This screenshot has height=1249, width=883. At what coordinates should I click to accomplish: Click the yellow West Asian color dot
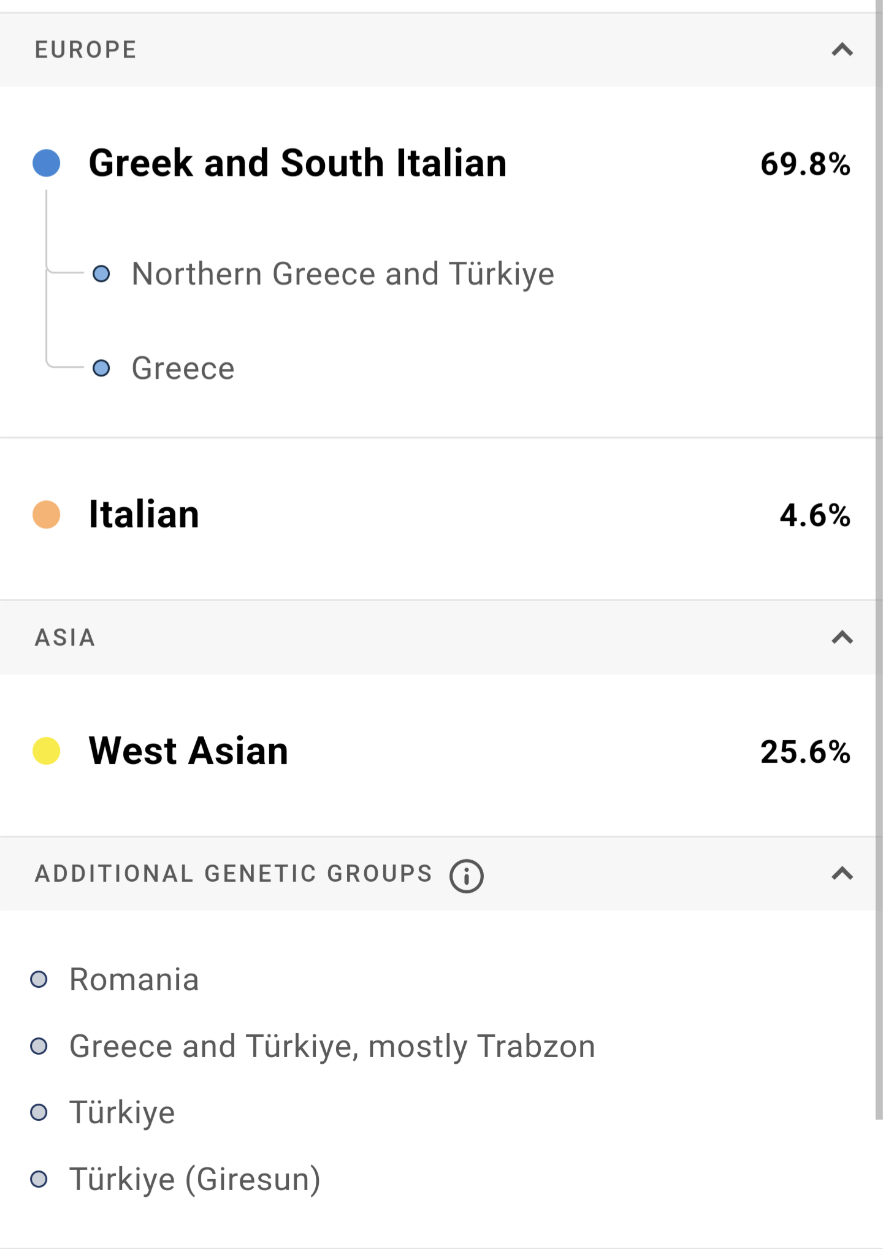point(47,751)
